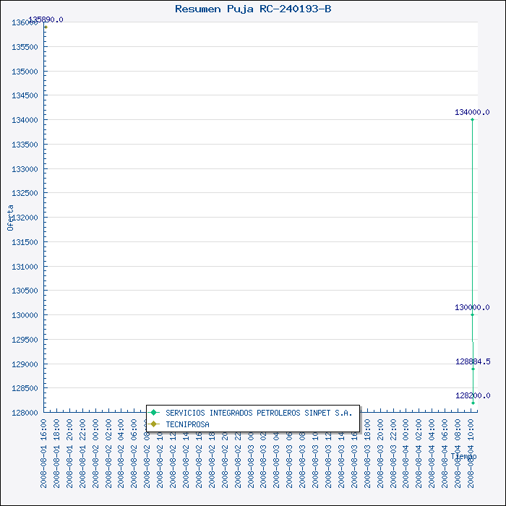Click the 134000.0 value label text
Screen dimensions: 506x506
click(472, 112)
